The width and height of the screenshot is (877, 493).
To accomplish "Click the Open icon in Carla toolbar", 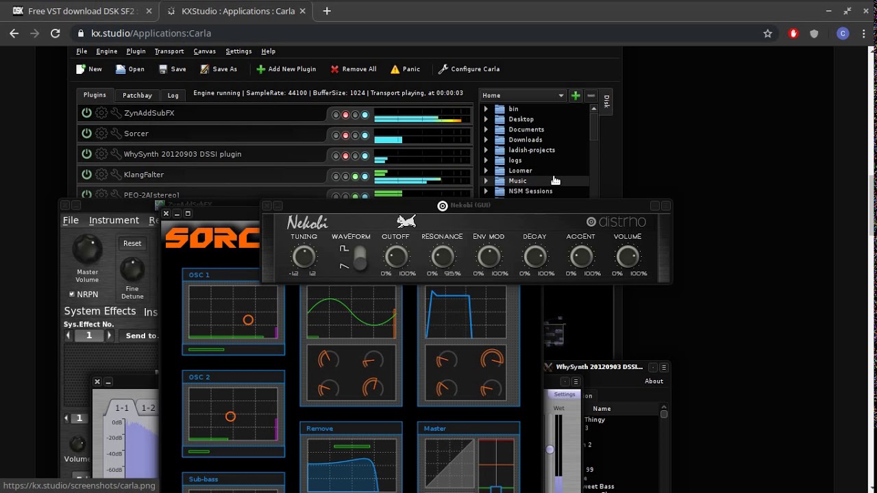I will [x=121, y=69].
